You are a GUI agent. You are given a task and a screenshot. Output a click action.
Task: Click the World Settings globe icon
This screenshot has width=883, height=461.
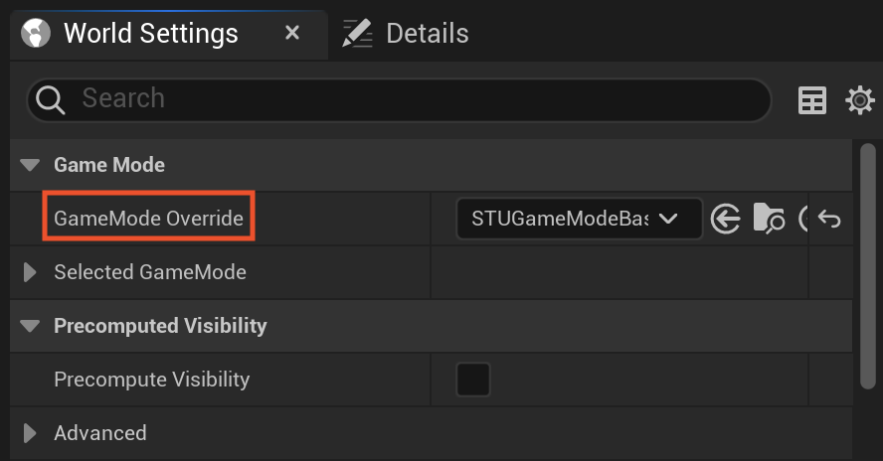36,33
